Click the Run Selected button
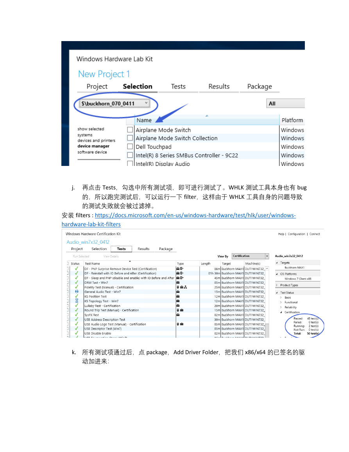The height and width of the screenshot is (452, 349). (81, 256)
